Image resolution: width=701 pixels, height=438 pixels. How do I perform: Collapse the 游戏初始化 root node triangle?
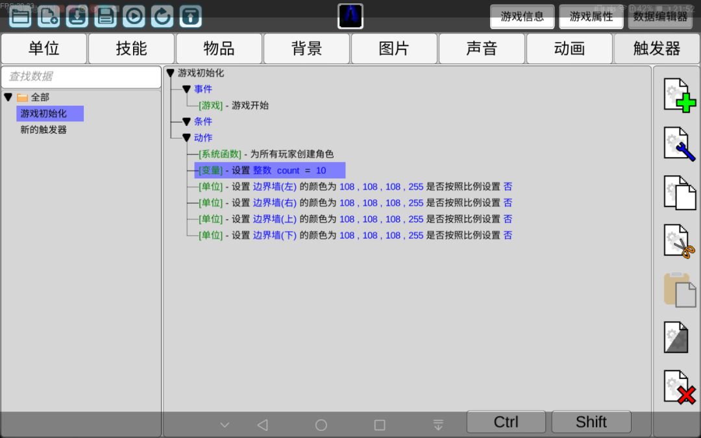click(x=170, y=73)
